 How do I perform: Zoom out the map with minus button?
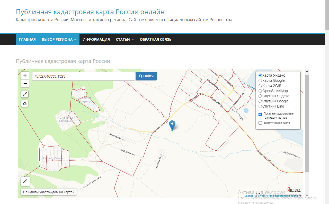click(25, 84)
